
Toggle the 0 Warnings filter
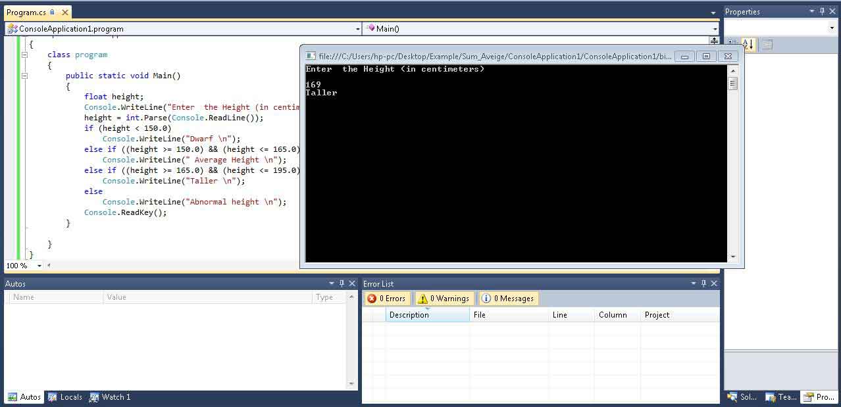tap(444, 299)
